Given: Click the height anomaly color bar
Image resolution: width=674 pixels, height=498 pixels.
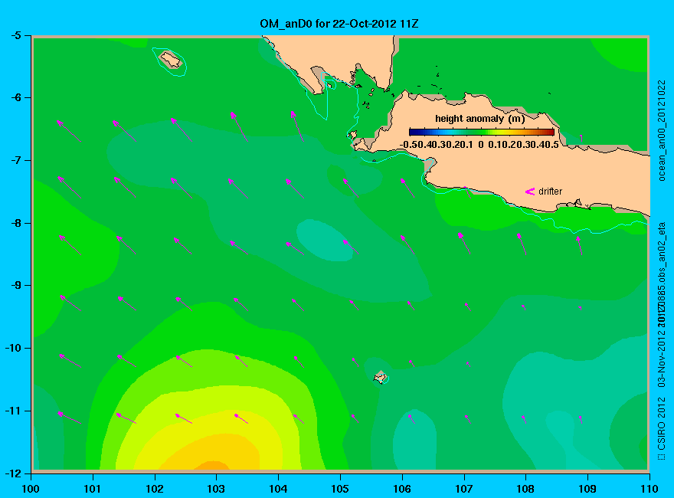Looking at the screenshot, I should click(x=482, y=132).
